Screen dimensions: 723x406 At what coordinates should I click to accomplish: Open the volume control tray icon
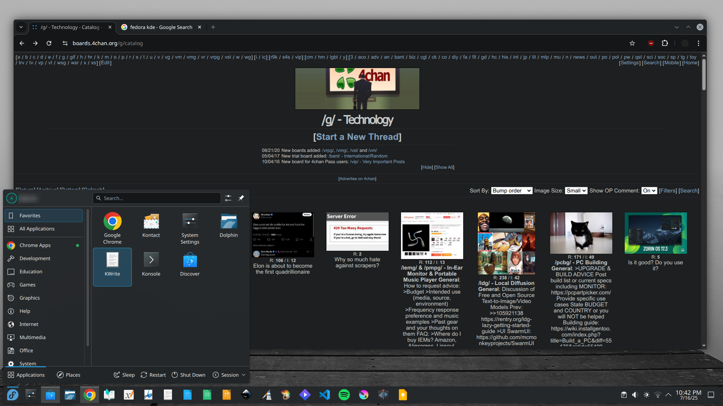coord(635,395)
